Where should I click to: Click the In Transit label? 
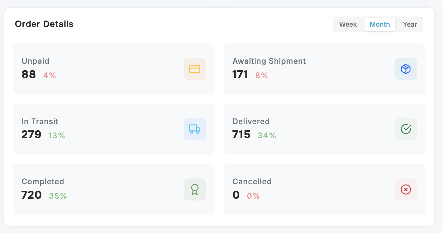pyautogui.click(x=40, y=121)
